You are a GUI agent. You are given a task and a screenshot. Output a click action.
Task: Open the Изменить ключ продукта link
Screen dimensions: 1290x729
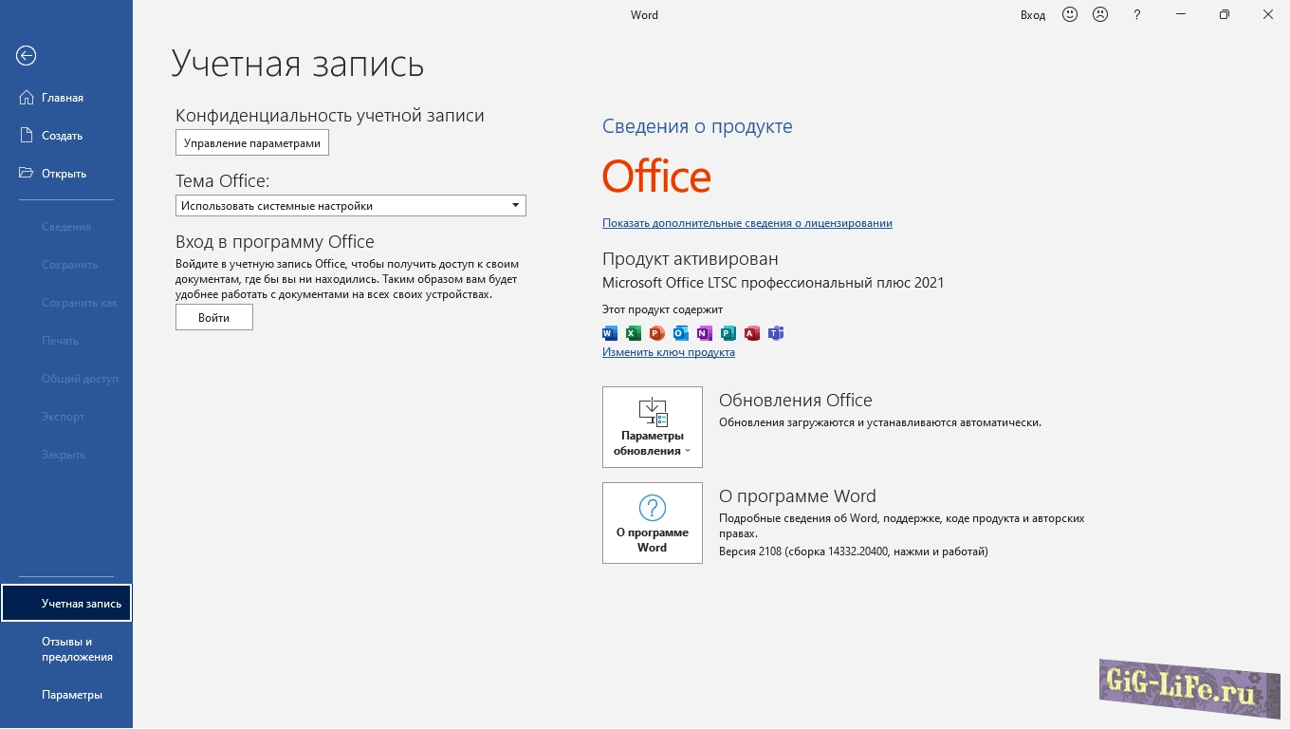(x=668, y=352)
